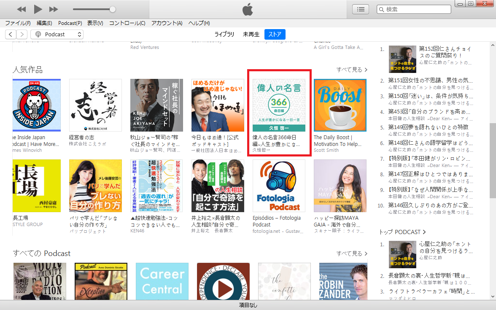Open the アカウント(A) menu
Image resolution: width=496 pixels, height=310 pixels.
click(x=167, y=23)
